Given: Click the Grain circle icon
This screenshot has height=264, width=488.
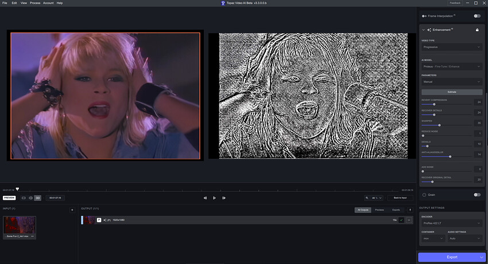Looking at the screenshot, I should [424, 195].
